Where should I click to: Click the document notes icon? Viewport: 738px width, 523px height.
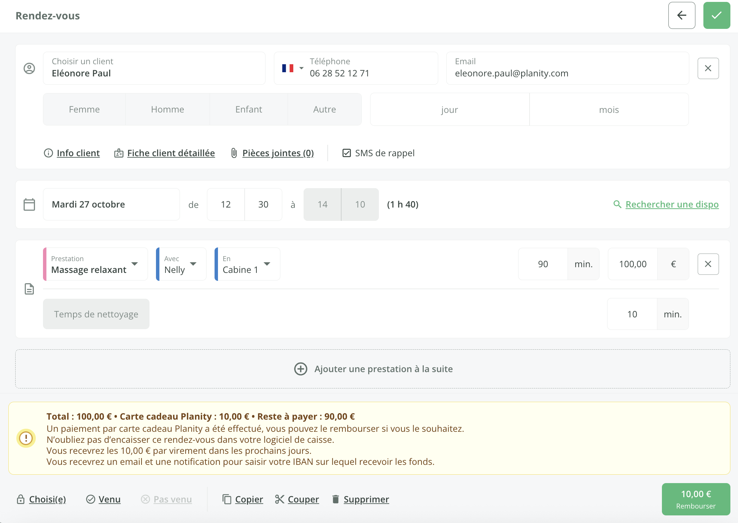29,289
